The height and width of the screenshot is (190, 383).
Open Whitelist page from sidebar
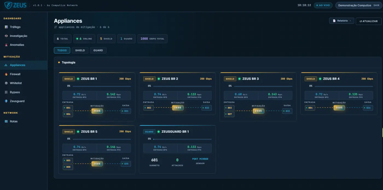(x=24, y=83)
